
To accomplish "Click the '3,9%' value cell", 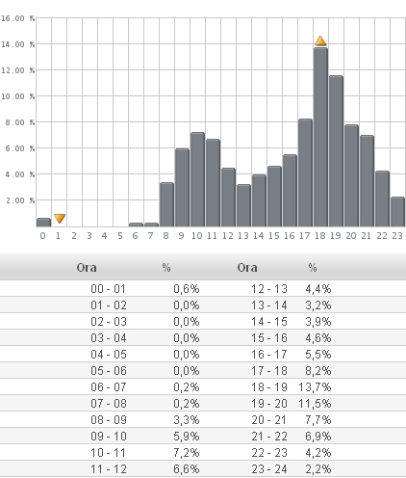I will (x=318, y=322).
